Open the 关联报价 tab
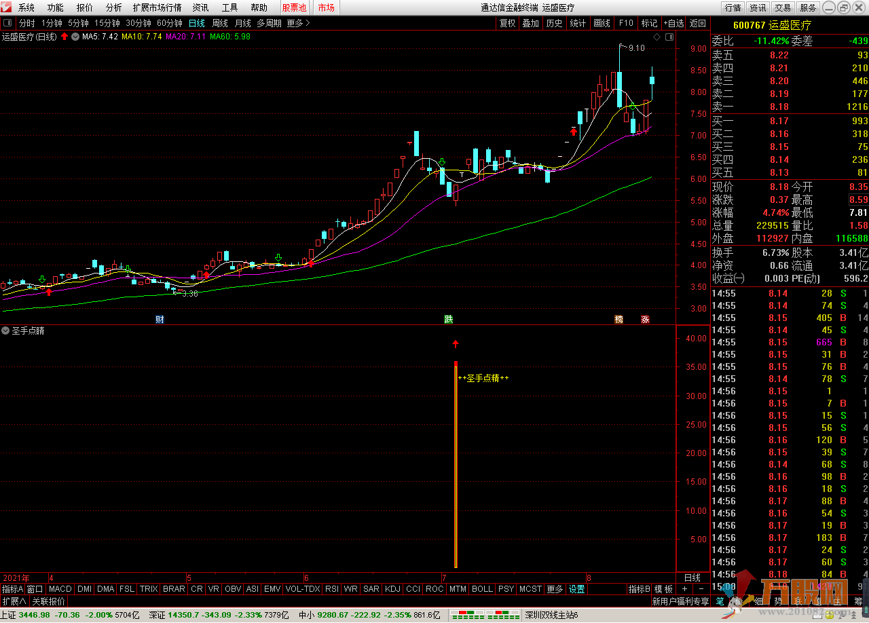869x623 pixels. (x=49, y=601)
